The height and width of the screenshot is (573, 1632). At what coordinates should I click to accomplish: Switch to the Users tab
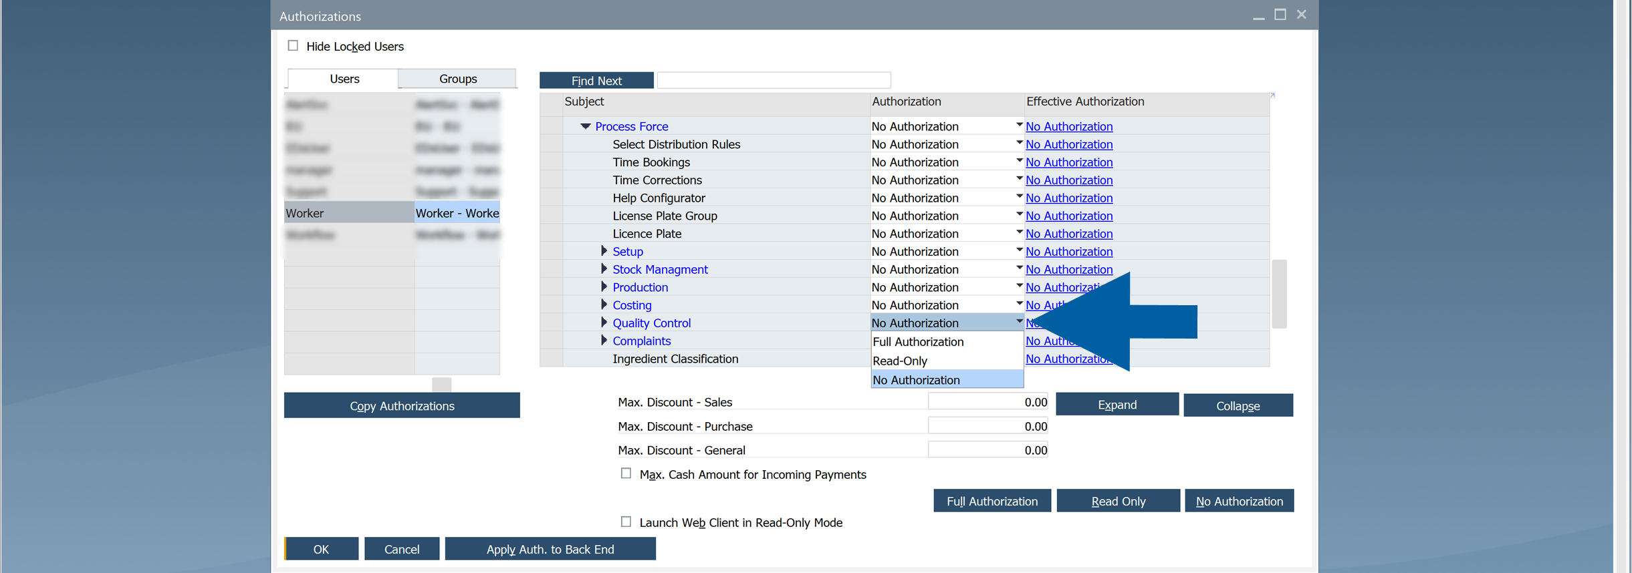[x=344, y=79]
